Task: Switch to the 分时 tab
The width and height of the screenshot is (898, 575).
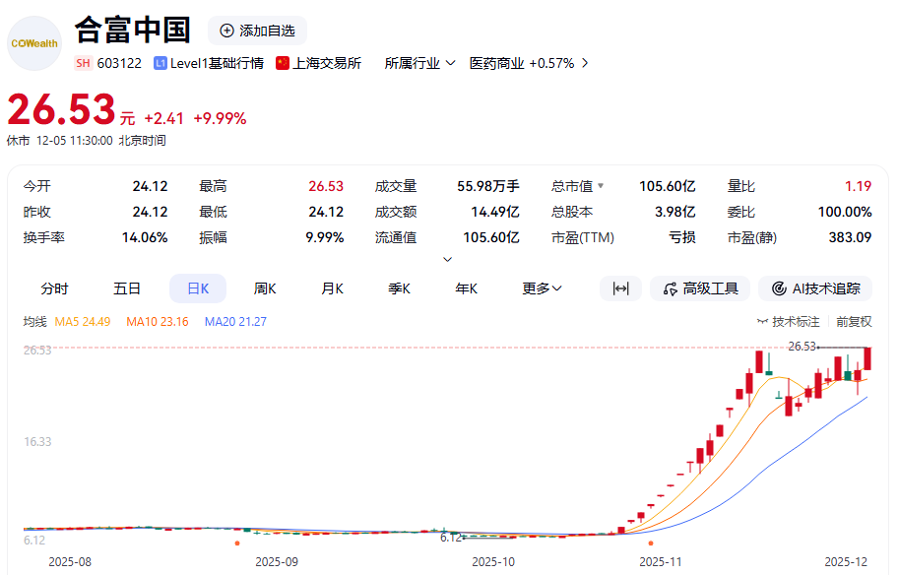Action: click(x=54, y=288)
